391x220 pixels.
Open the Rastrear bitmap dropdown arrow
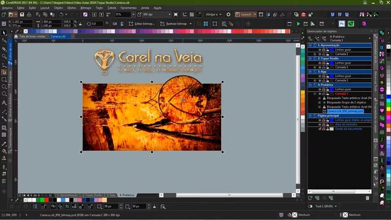tap(191, 24)
